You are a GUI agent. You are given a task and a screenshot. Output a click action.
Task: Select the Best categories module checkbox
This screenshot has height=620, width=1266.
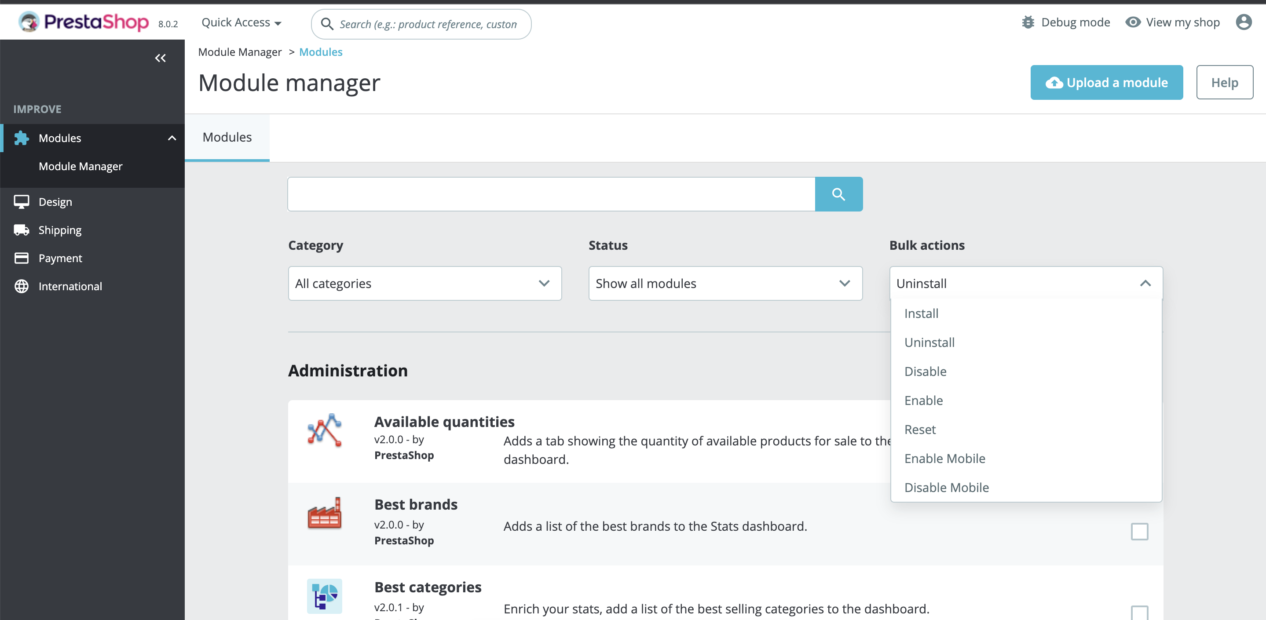tap(1140, 612)
